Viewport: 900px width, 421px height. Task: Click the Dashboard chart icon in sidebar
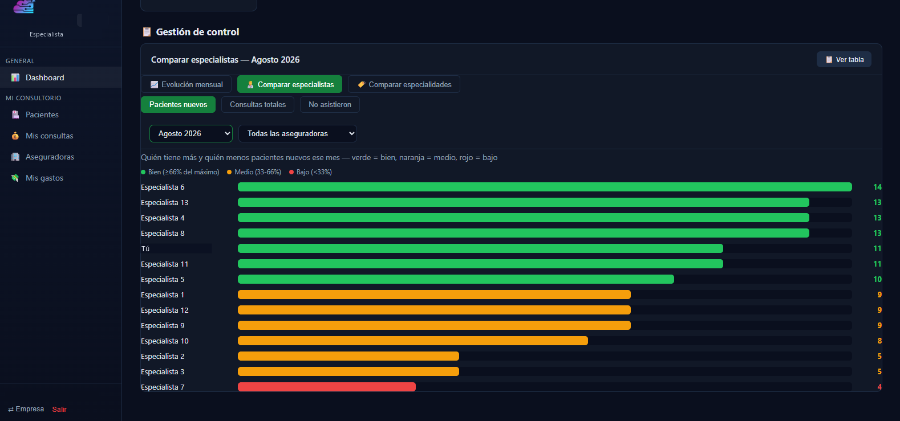(15, 77)
